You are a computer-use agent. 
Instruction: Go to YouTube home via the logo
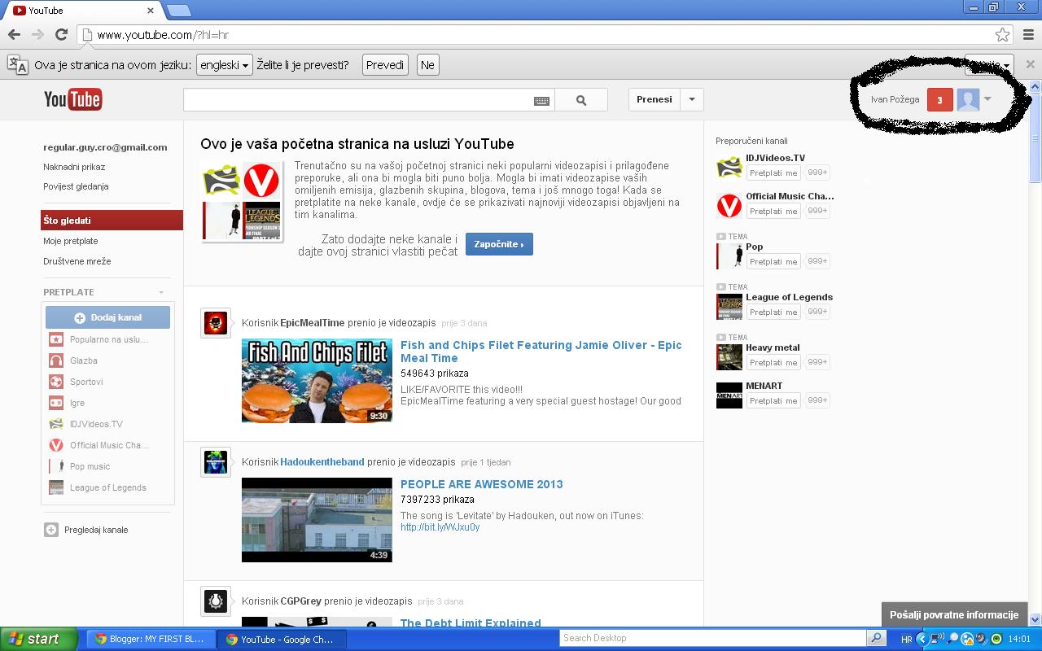coord(73,99)
